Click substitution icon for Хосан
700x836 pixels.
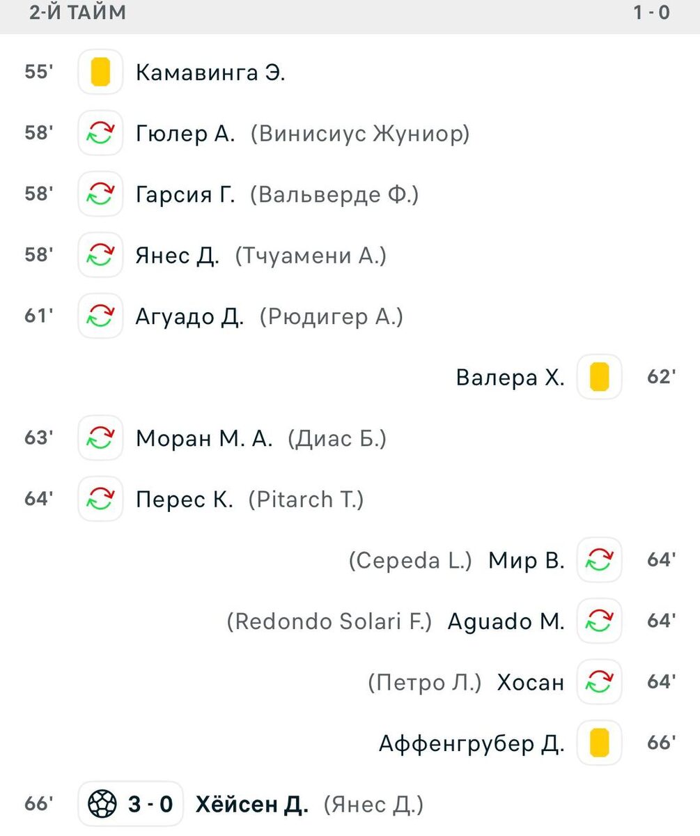[599, 681]
